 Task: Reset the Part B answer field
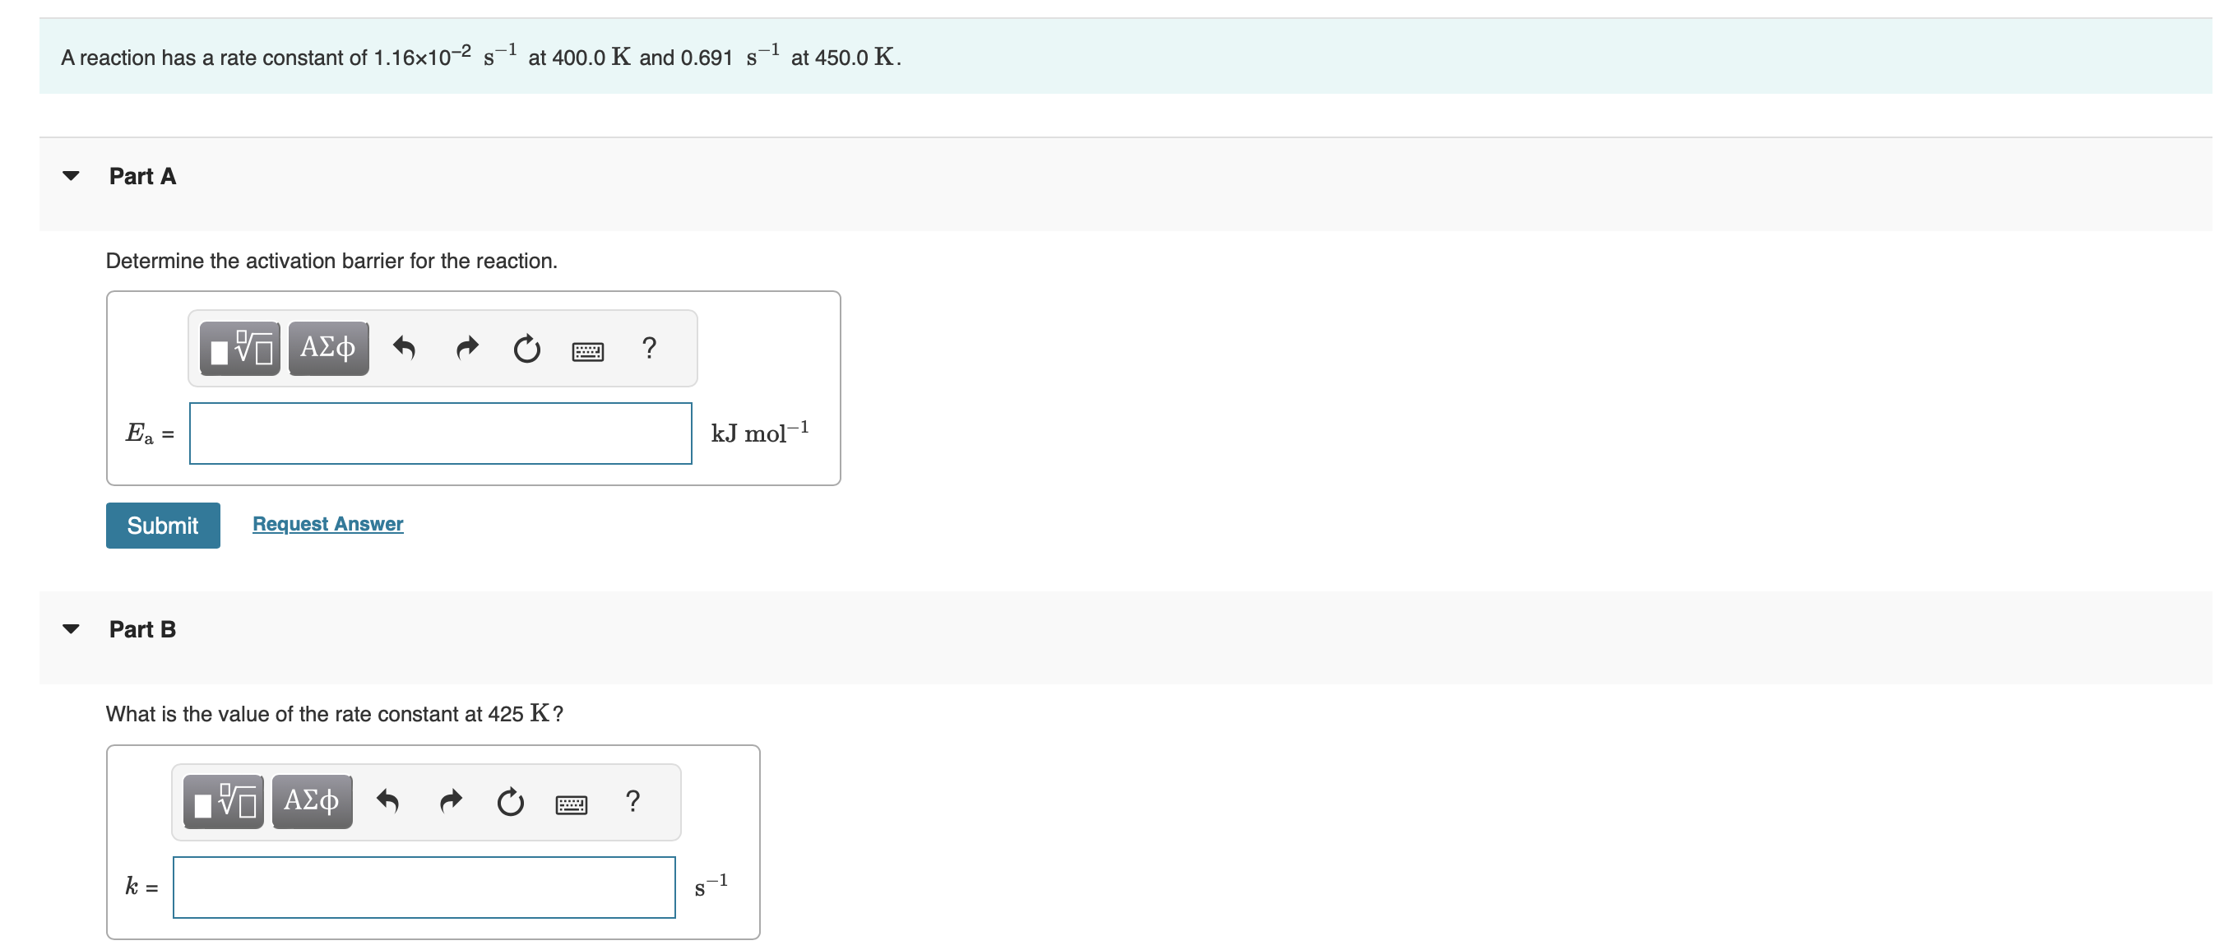tap(511, 801)
